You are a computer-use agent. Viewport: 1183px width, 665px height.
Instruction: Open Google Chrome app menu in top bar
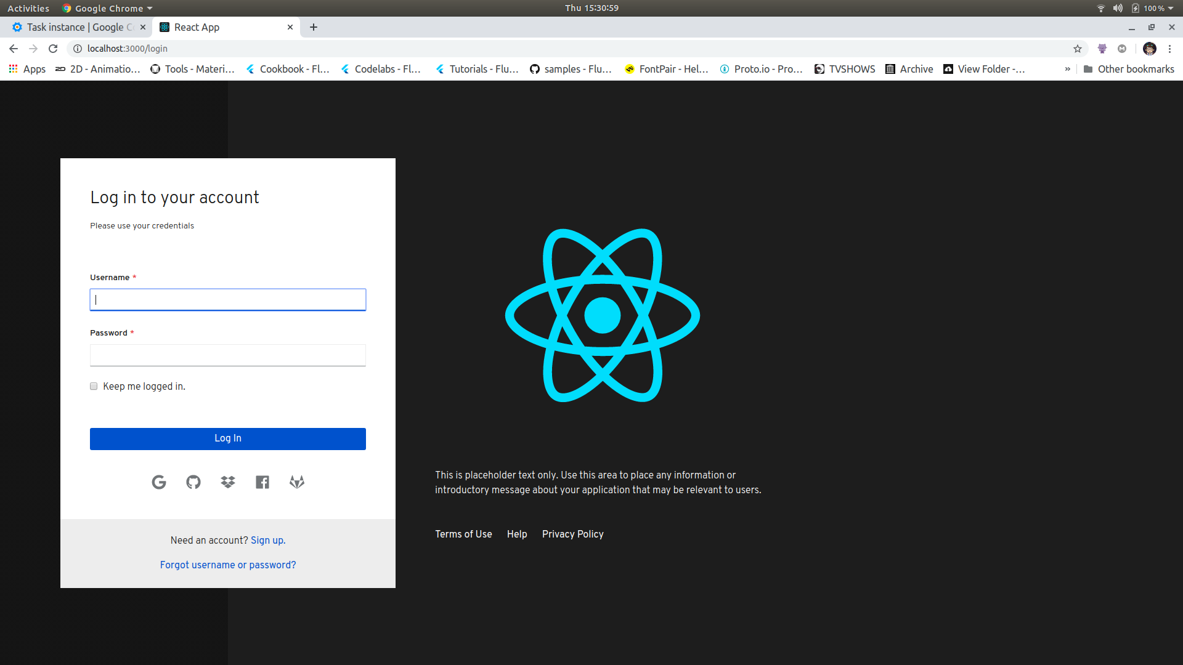pos(108,8)
